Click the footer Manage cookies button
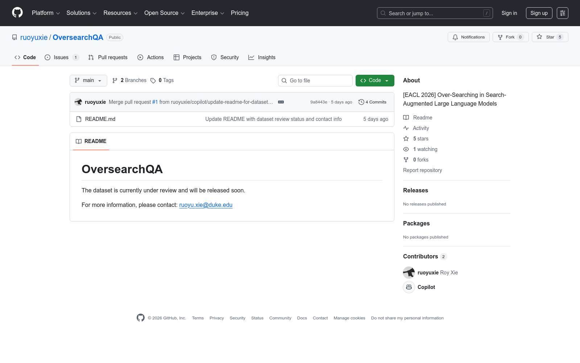 coord(349,318)
